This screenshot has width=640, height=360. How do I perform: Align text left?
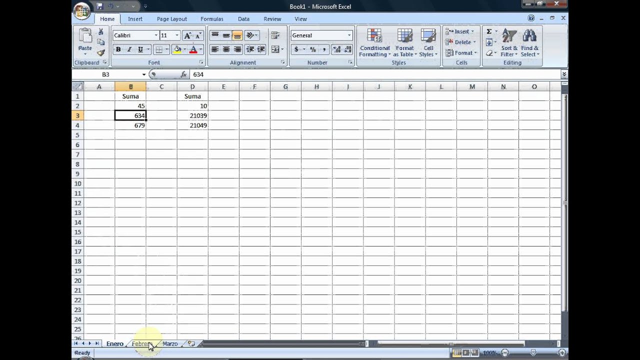215,49
